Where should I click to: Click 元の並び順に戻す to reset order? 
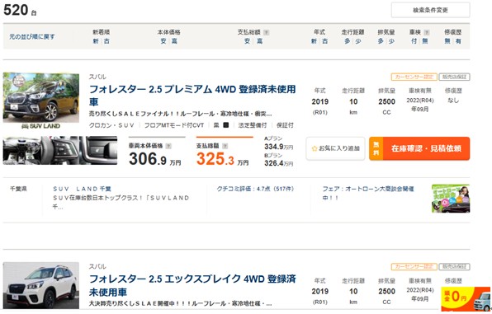point(32,36)
